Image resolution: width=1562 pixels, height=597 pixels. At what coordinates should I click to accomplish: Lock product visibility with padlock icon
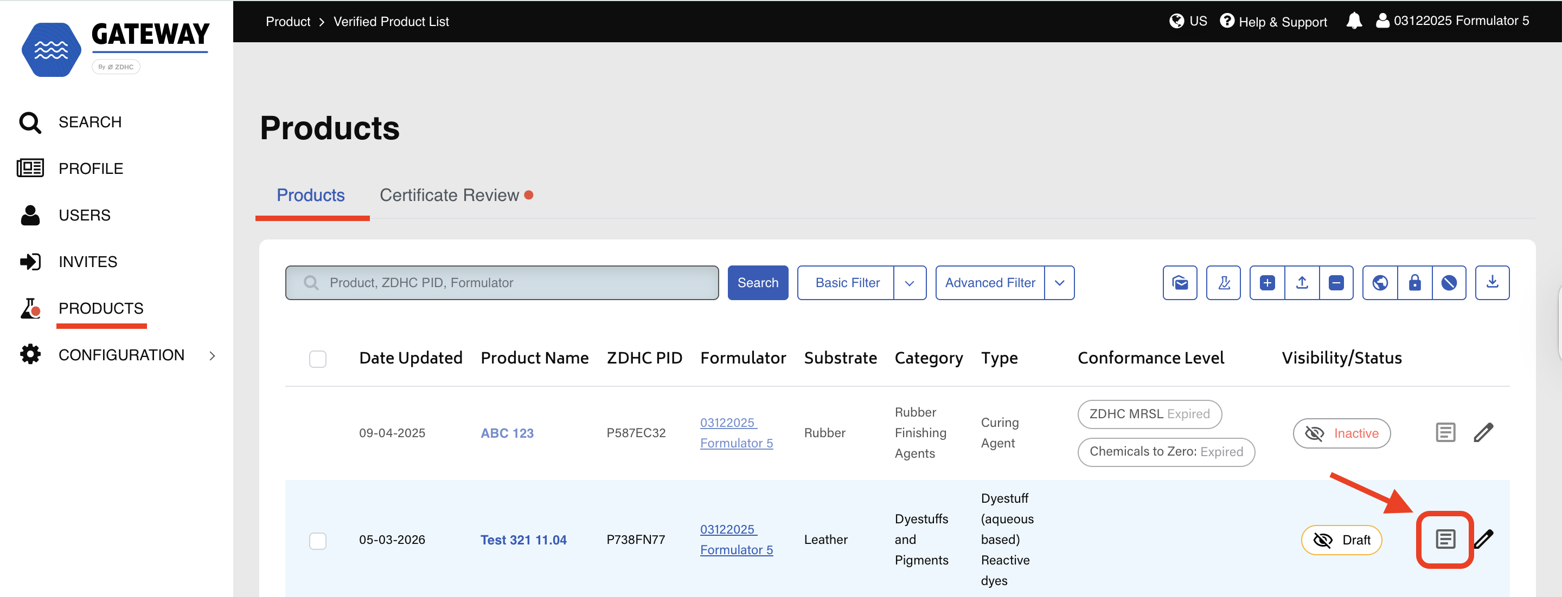tap(1414, 282)
